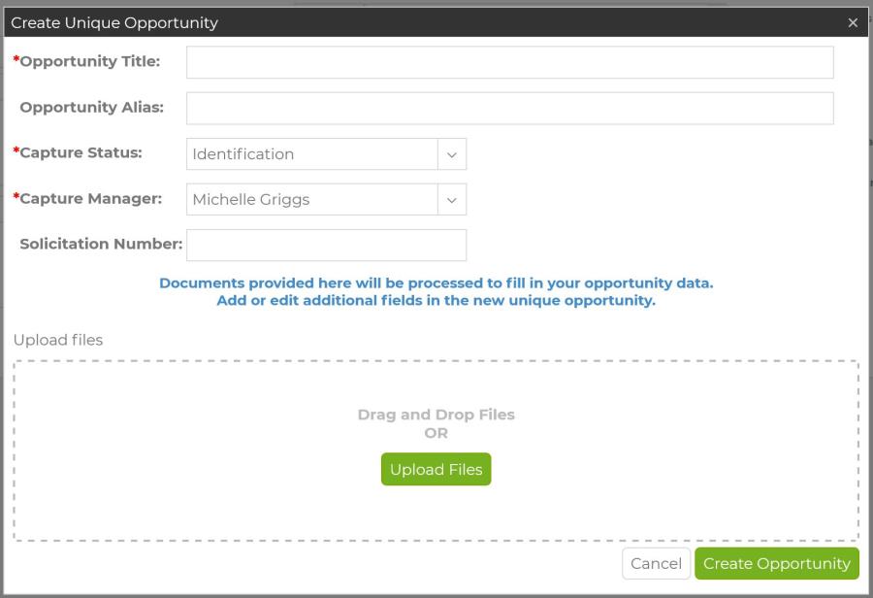
Task: Click the Solicitation Number input box
Action: 326,246
